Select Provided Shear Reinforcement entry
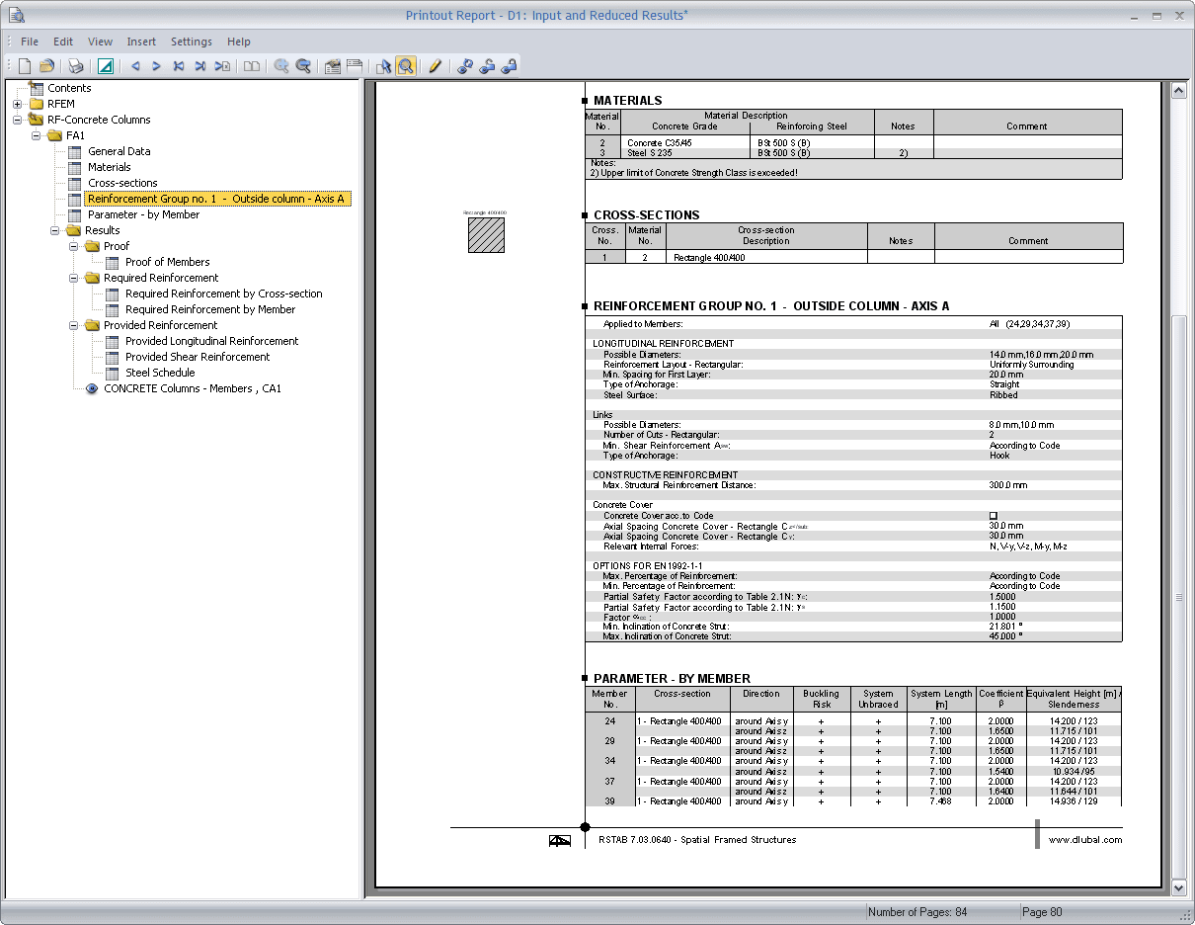This screenshot has width=1195, height=925. click(198, 357)
